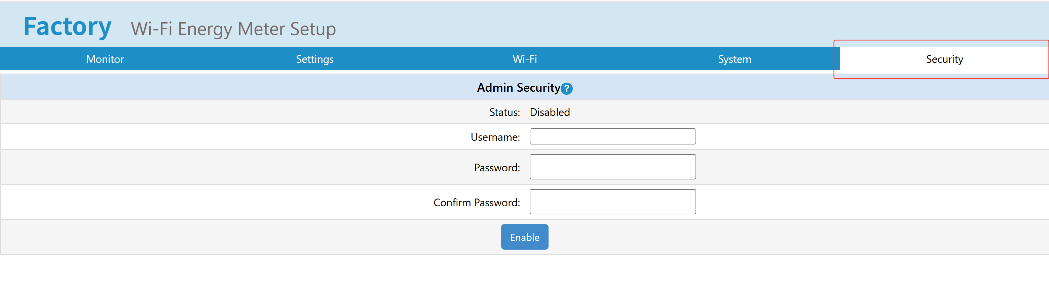Viewport: 1049px width, 298px height.
Task: Click the Status: label
Action: pos(504,112)
